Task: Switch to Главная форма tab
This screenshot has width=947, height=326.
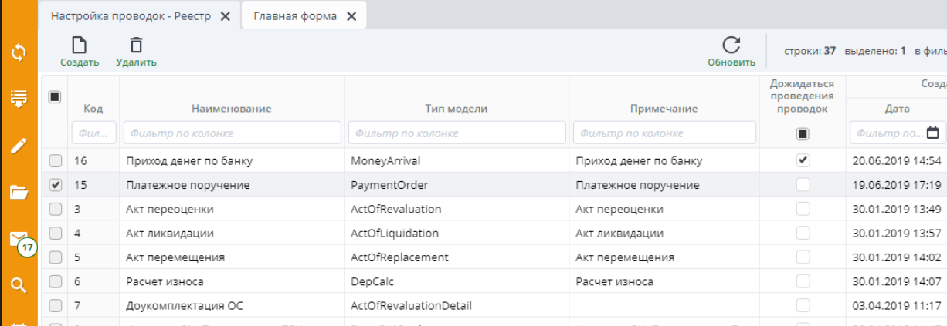Action: (x=294, y=16)
